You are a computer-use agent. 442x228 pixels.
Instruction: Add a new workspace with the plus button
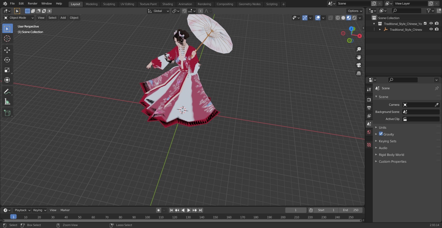coord(283,4)
